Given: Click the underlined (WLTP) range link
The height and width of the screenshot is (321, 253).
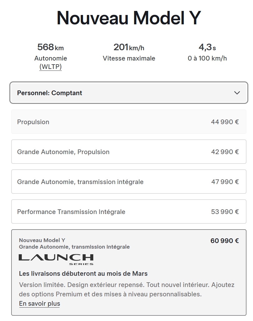Looking at the screenshot, I should tap(51, 67).
